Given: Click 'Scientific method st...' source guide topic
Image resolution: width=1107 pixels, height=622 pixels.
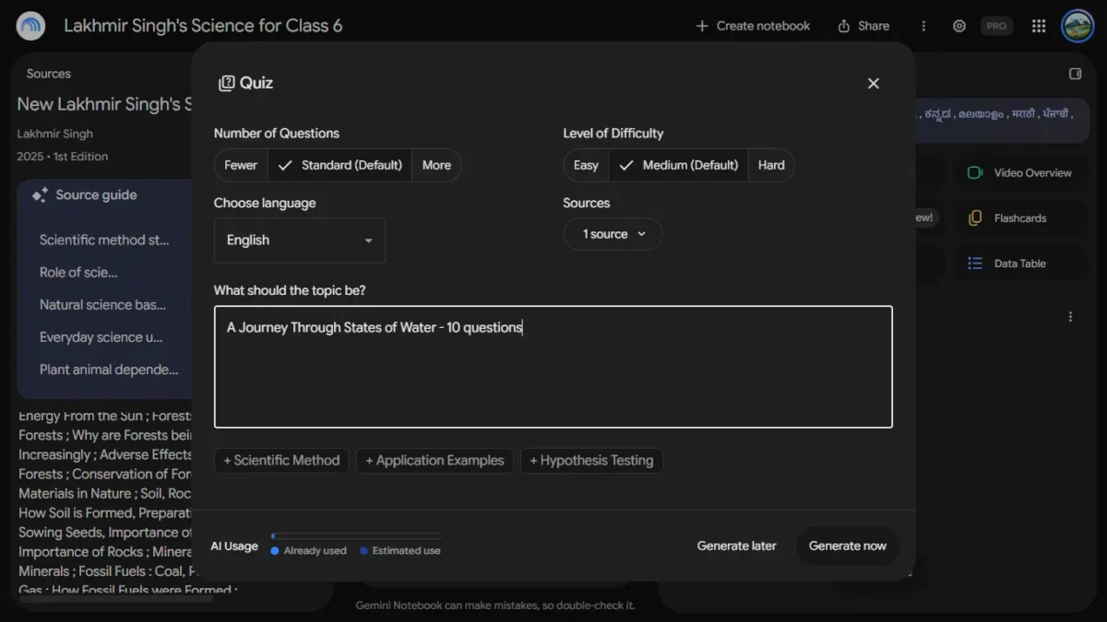Looking at the screenshot, I should (104, 240).
